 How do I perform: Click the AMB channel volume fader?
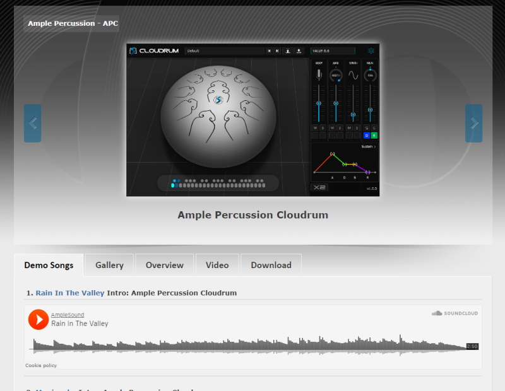336,103
